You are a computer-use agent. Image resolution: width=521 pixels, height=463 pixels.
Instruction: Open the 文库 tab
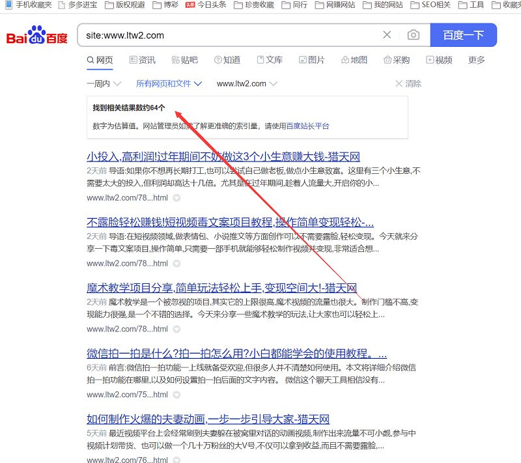[x=270, y=60]
